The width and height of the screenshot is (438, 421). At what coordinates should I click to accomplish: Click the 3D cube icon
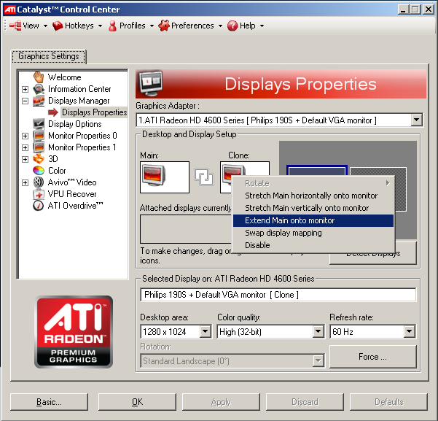point(39,159)
